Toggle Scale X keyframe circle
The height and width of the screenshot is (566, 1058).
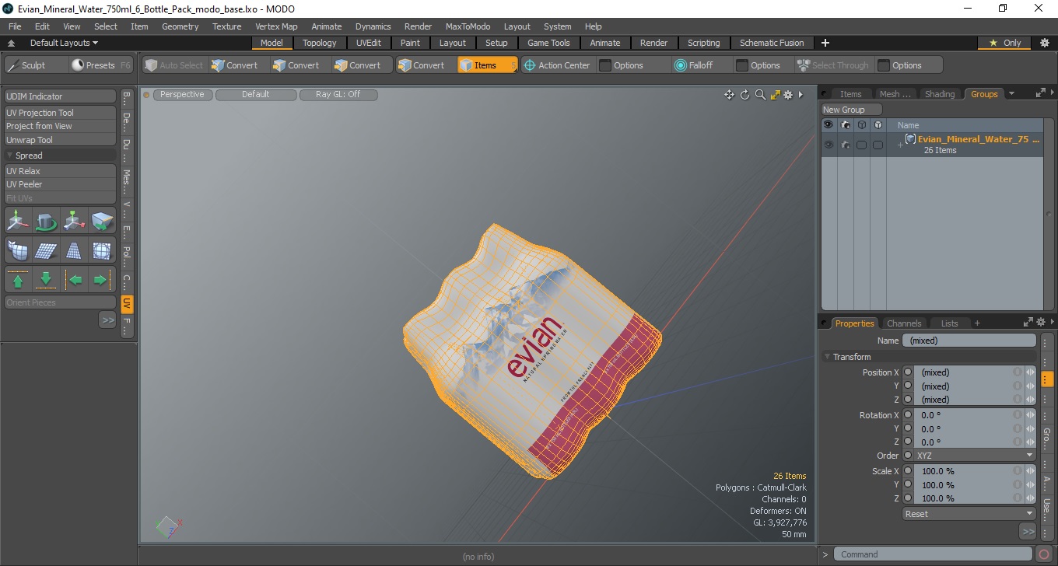coord(907,471)
